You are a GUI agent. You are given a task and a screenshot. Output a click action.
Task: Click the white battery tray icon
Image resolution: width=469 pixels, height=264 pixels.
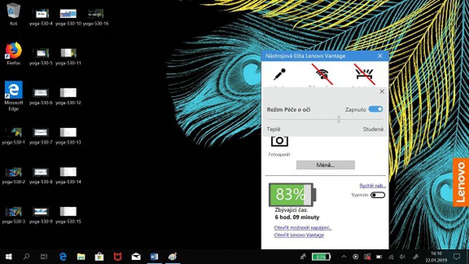[379, 257]
